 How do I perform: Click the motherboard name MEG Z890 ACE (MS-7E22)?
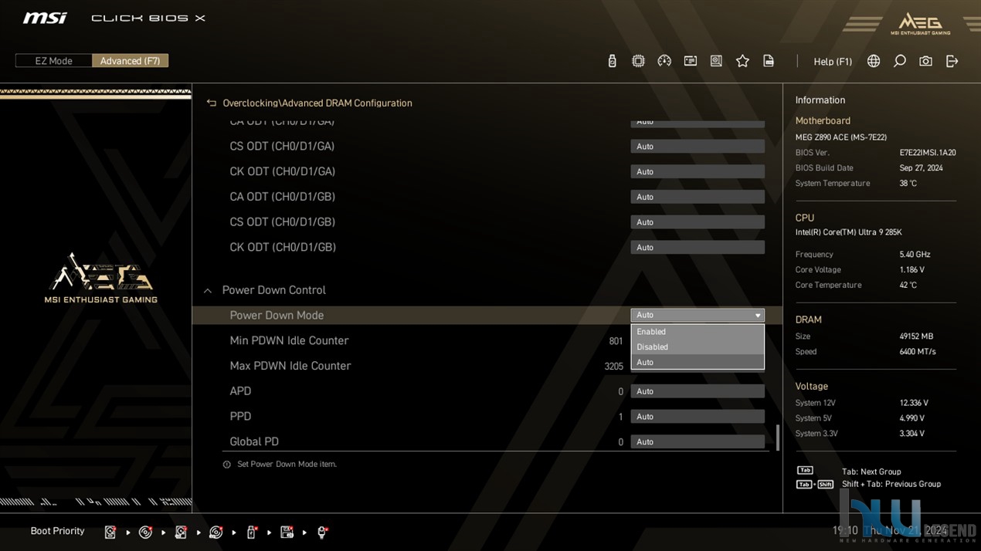pyautogui.click(x=841, y=137)
